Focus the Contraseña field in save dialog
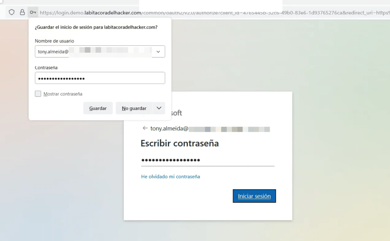The height and width of the screenshot is (241, 390). coord(100,78)
